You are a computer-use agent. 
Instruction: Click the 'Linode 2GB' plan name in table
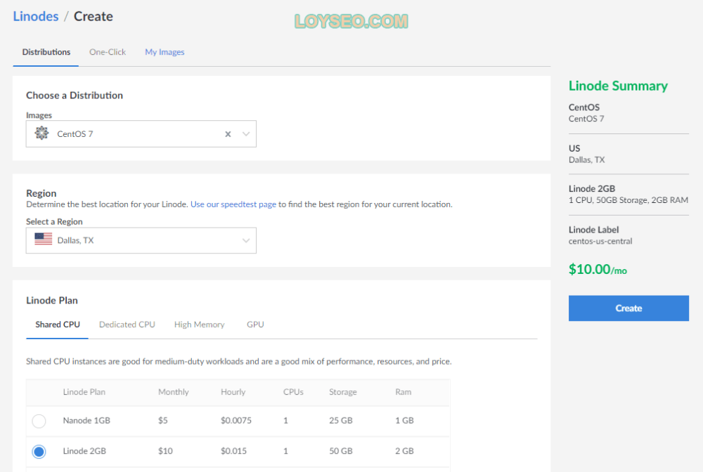84,451
